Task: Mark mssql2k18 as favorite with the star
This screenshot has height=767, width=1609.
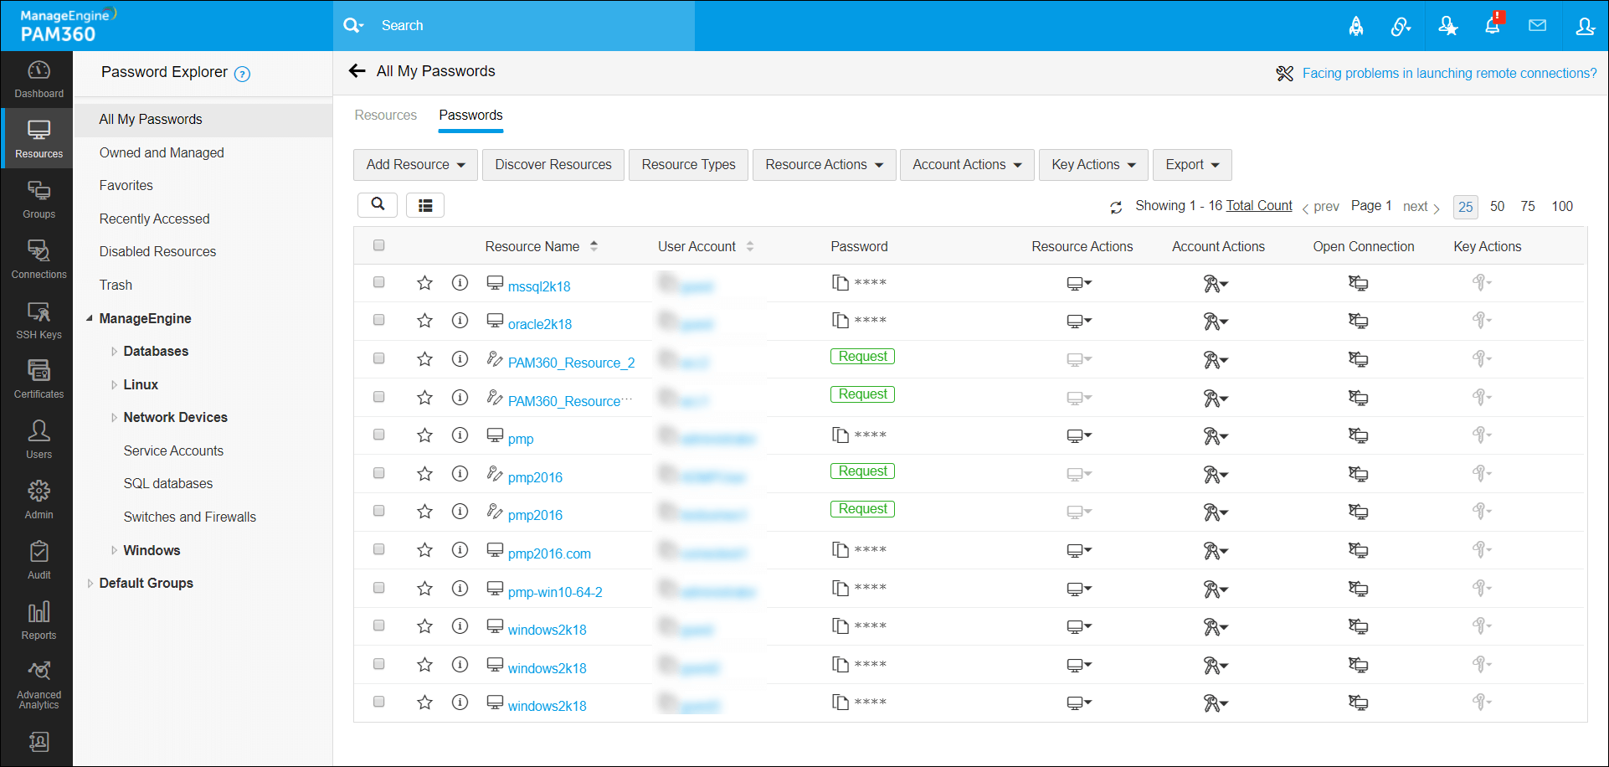Action: (x=425, y=283)
